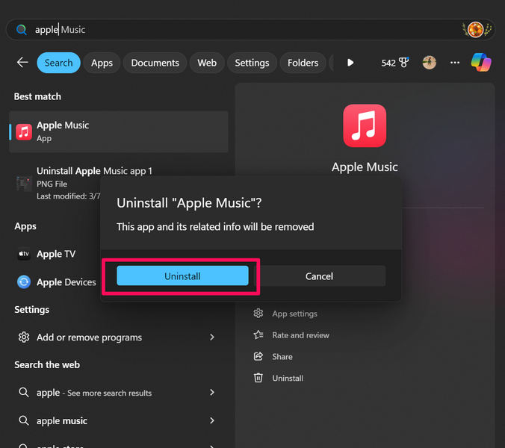Click the back arrow beside Search filter

(x=22, y=62)
